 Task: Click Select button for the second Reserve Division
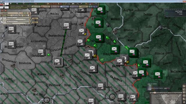tap(35, 22)
